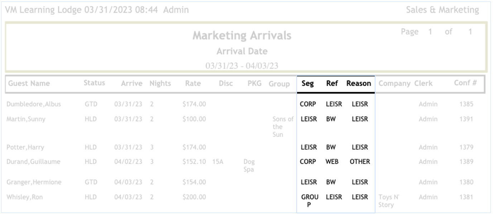Click the Marketing Arrivals report title

(242, 36)
